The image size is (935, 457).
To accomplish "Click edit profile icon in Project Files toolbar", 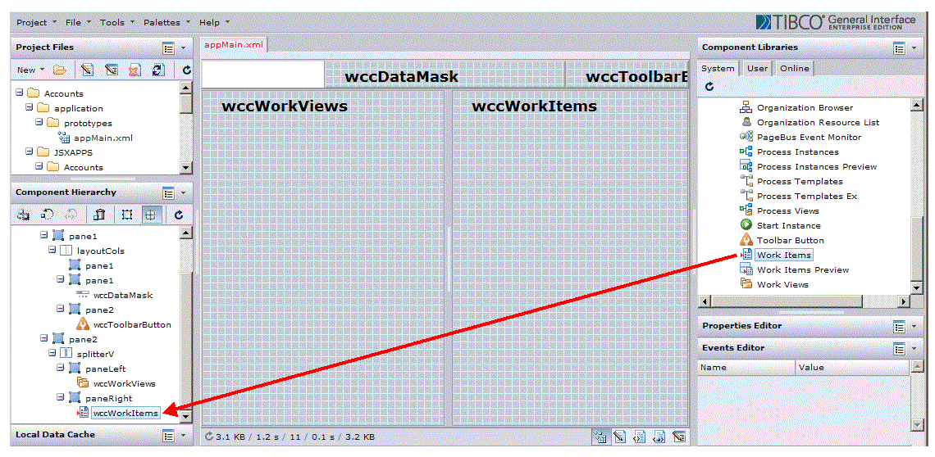I will (111, 70).
